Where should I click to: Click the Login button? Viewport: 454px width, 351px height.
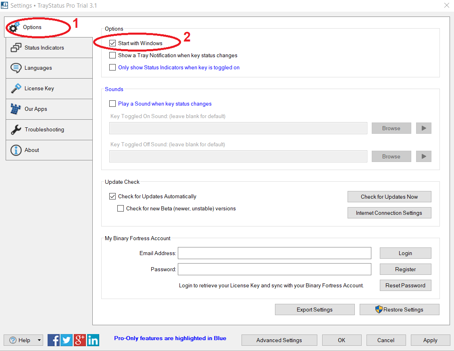point(405,253)
